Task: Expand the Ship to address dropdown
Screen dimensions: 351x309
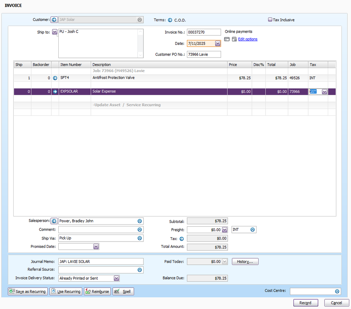Action: pos(54,32)
